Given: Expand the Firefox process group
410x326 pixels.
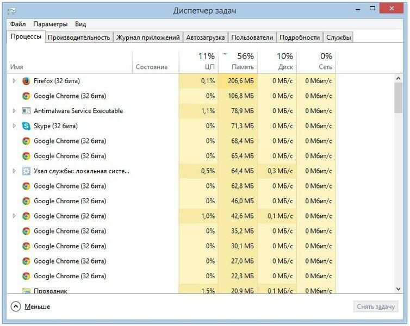Looking at the screenshot, I should coord(14,81).
